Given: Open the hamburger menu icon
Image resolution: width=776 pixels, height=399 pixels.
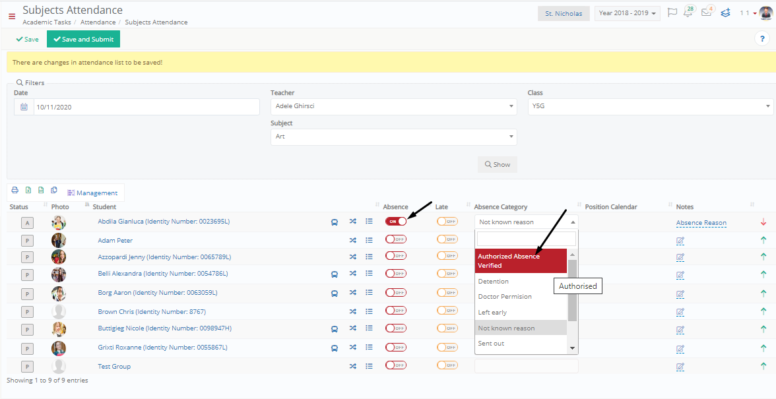Looking at the screenshot, I should pos(12,16).
